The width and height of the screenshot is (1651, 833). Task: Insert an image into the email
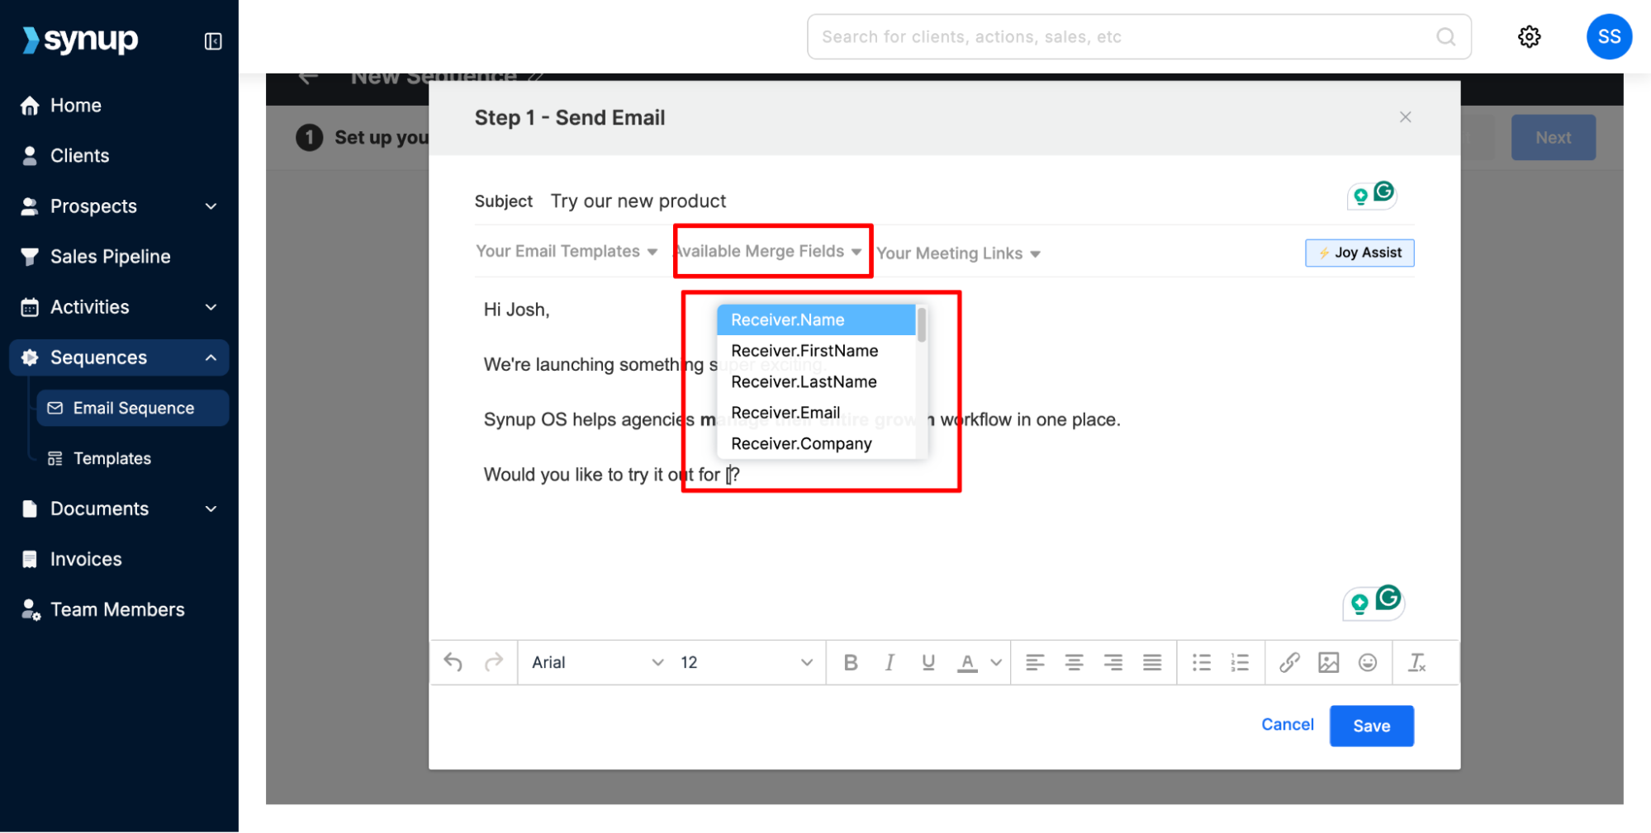pos(1328,662)
